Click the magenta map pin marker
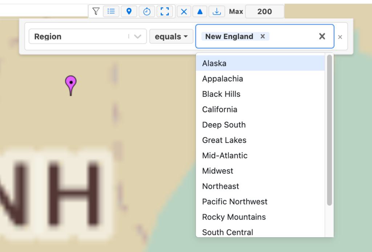This screenshot has height=252, width=372. (x=71, y=86)
